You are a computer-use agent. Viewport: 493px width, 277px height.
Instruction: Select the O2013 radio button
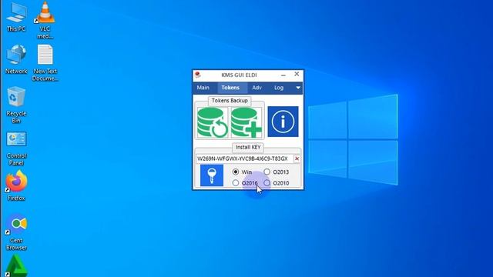(267, 172)
